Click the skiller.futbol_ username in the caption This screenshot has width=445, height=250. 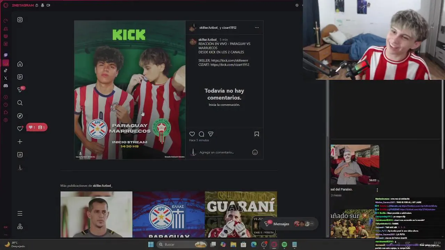[208, 40]
